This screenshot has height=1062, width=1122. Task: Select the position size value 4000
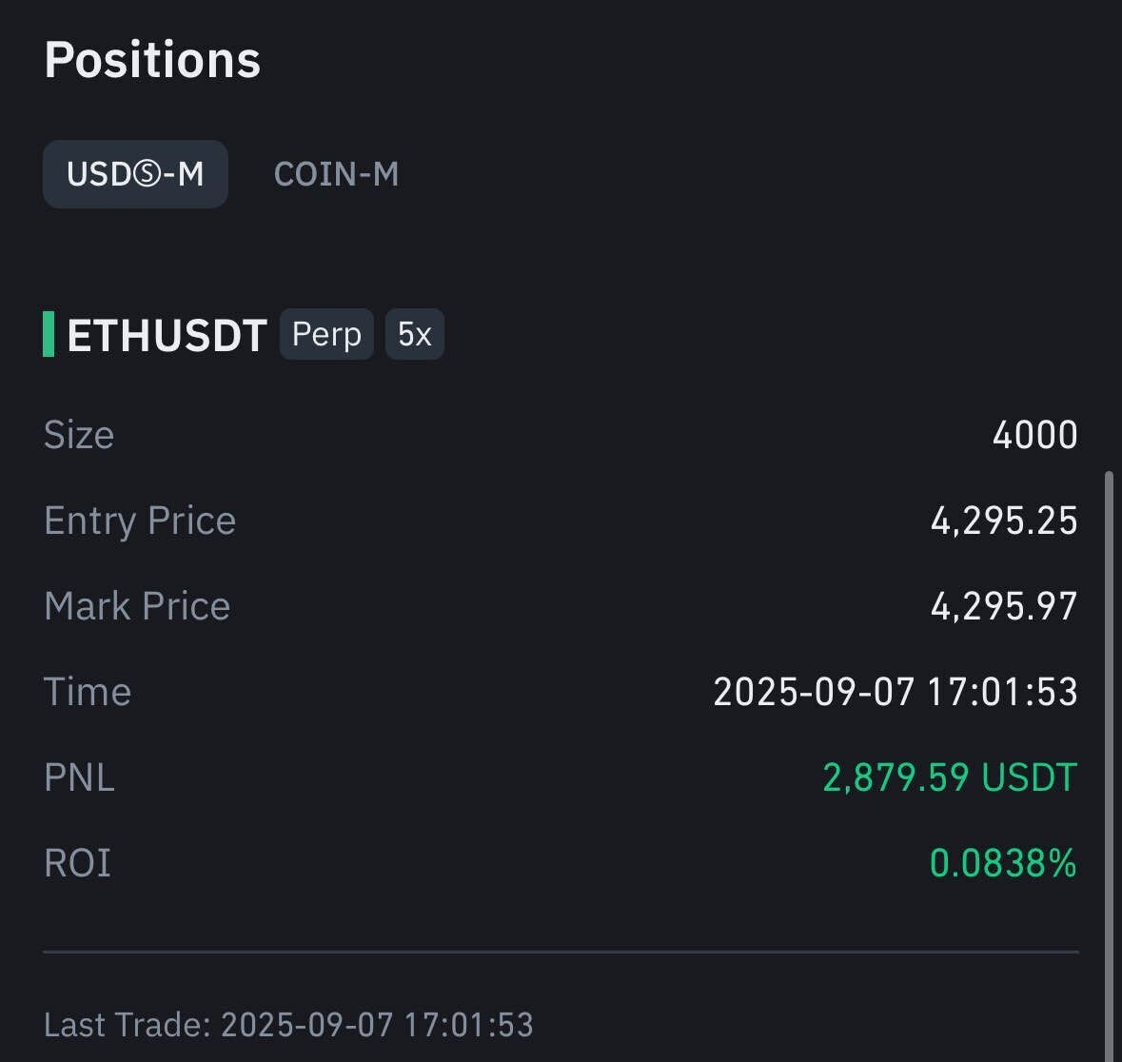(x=1034, y=435)
